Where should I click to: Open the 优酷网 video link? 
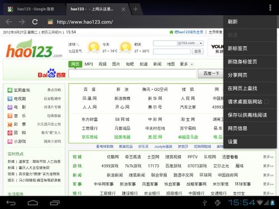[113, 157]
